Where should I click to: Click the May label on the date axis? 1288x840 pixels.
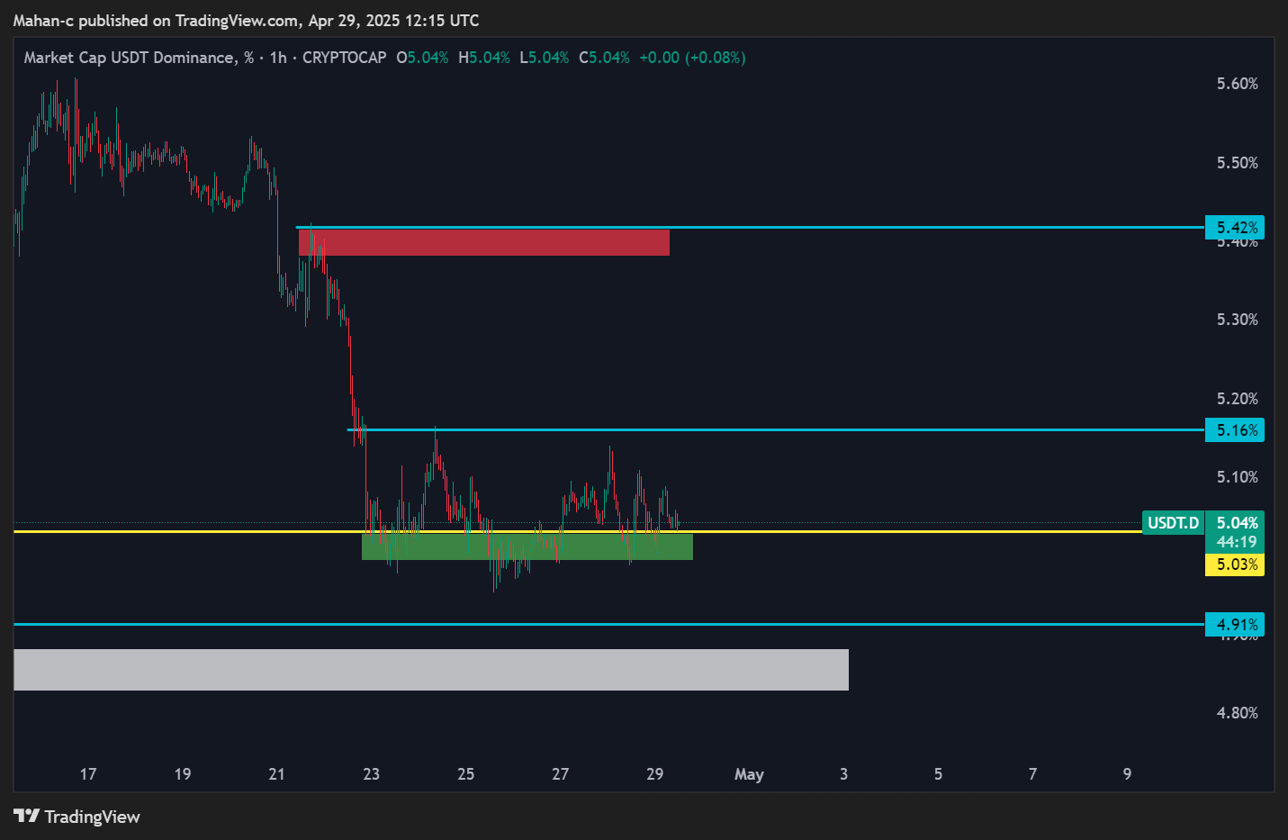(749, 774)
